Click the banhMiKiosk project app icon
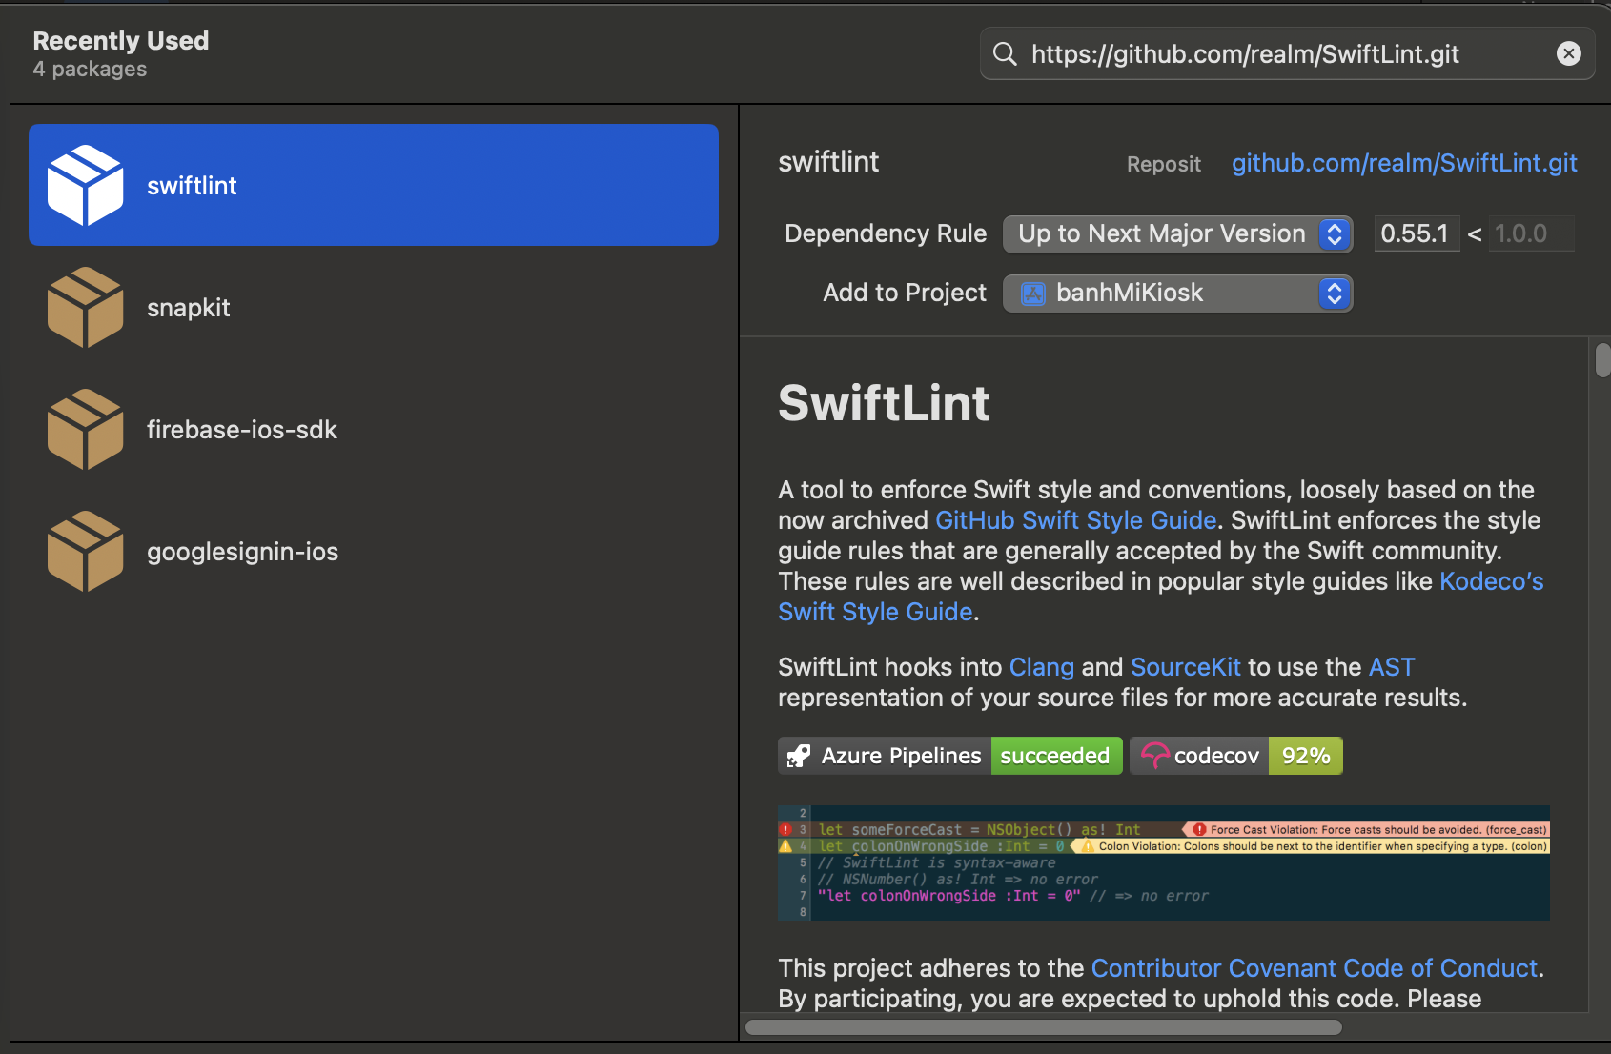This screenshot has width=1611, height=1054. (x=1033, y=294)
